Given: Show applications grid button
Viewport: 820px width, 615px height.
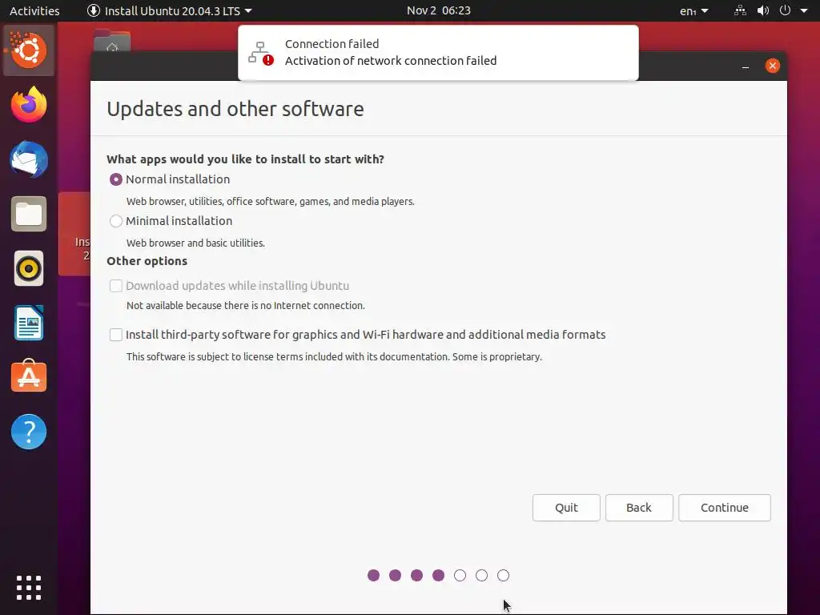Looking at the screenshot, I should point(29,588).
